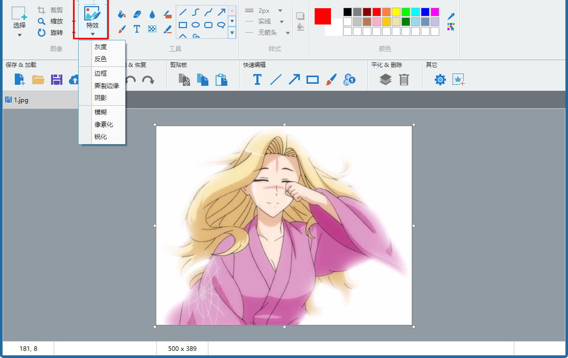The height and width of the screenshot is (358, 568).
Task: Choose the S-curve shape
Action: point(196,12)
